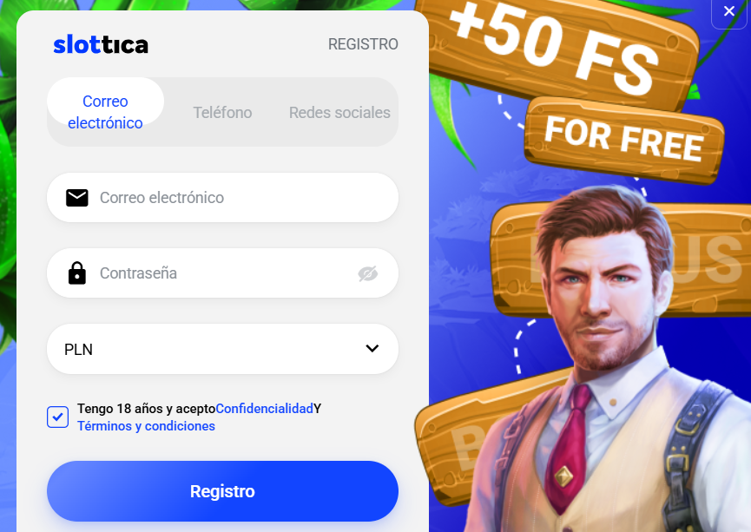Uncheck the 18 years age agreement checkbox

(x=58, y=417)
